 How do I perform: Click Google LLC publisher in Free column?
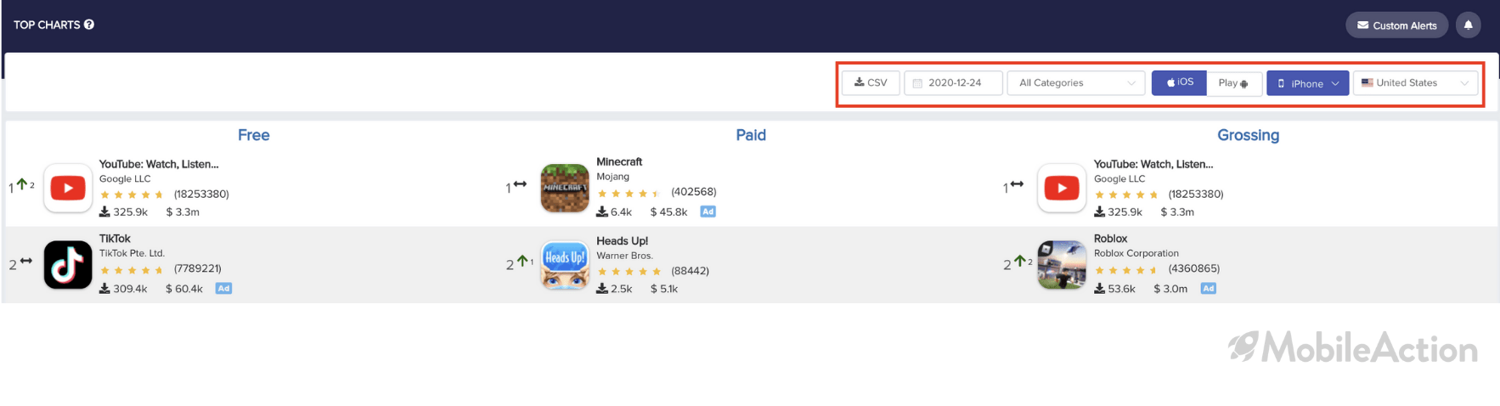125,179
